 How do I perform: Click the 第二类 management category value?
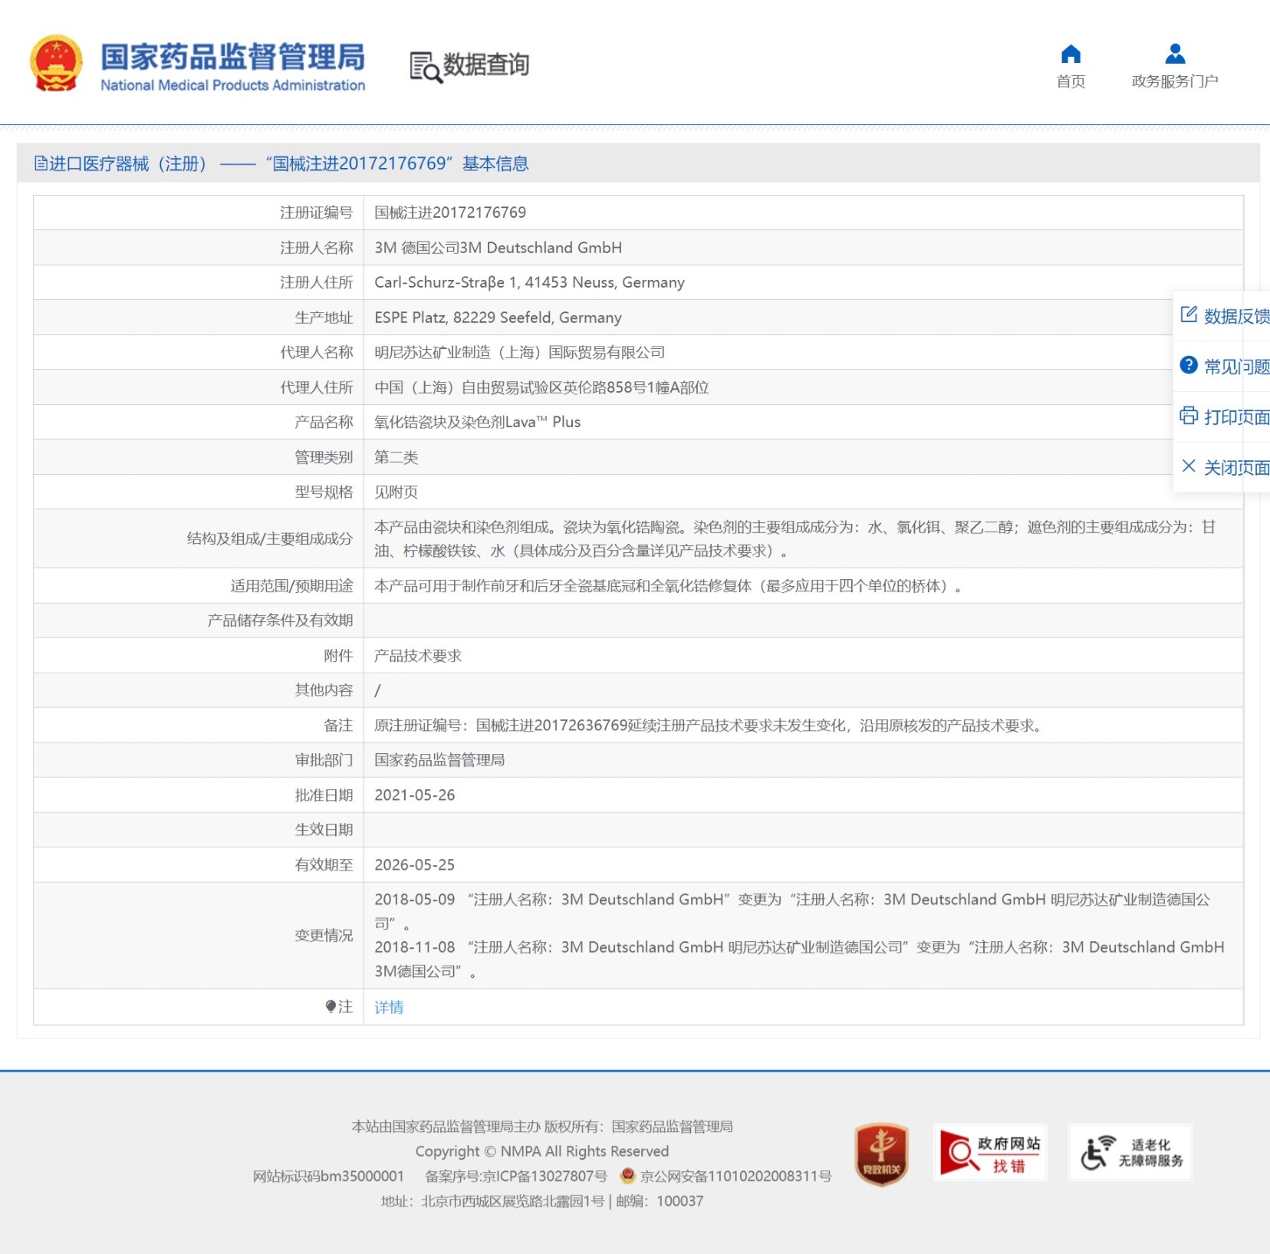pyautogui.click(x=396, y=457)
